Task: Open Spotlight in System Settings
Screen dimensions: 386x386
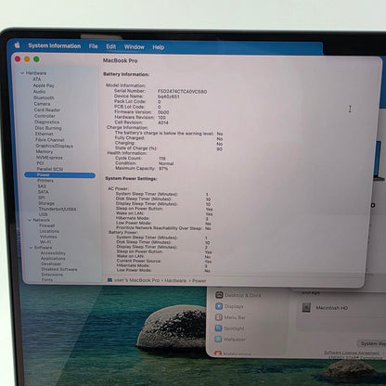Action: pyautogui.click(x=229, y=328)
